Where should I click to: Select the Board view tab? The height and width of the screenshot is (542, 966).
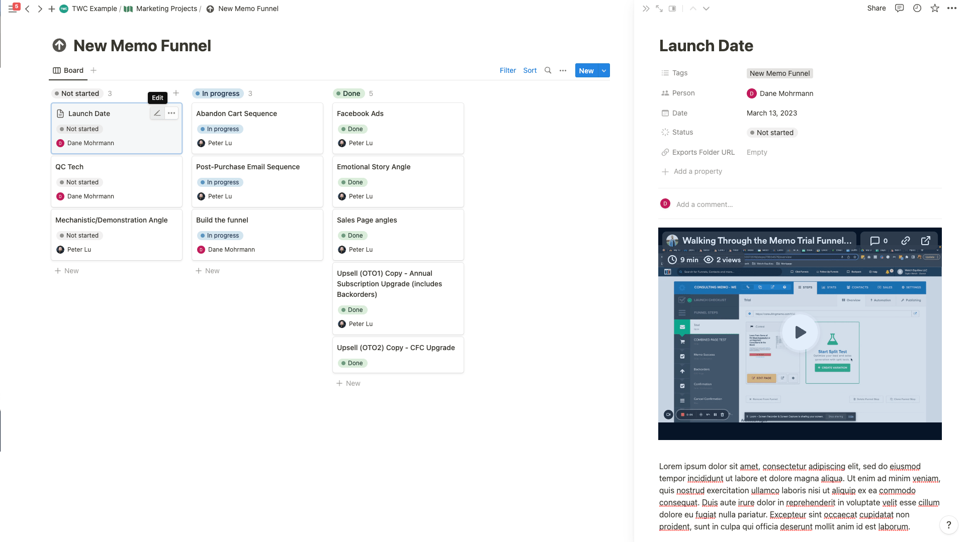click(x=68, y=70)
